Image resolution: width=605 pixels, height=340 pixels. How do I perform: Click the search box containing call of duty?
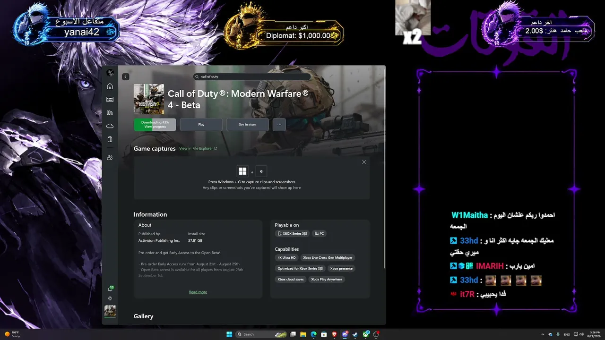point(252,76)
